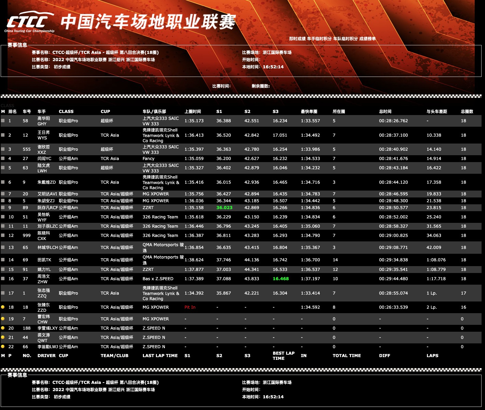Open the 成绩榜单 results list link

pos(368,39)
